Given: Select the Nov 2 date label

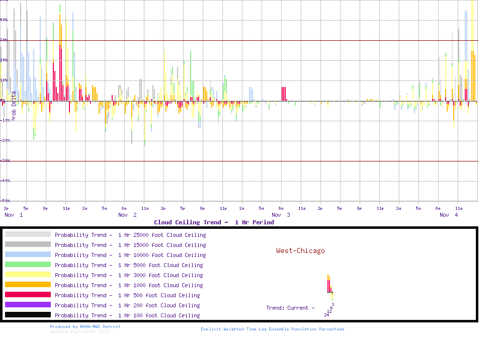Looking at the screenshot, I should click(127, 215).
